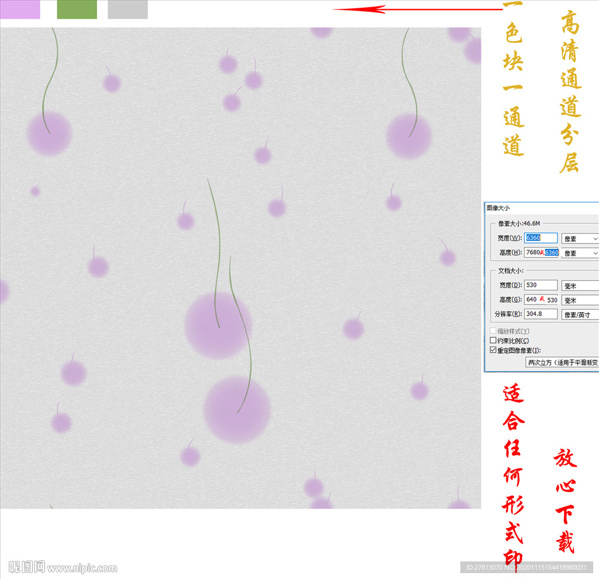Viewport: 599px width, 579px height.
Task: Click the purple color swatch
Action: coord(20,9)
